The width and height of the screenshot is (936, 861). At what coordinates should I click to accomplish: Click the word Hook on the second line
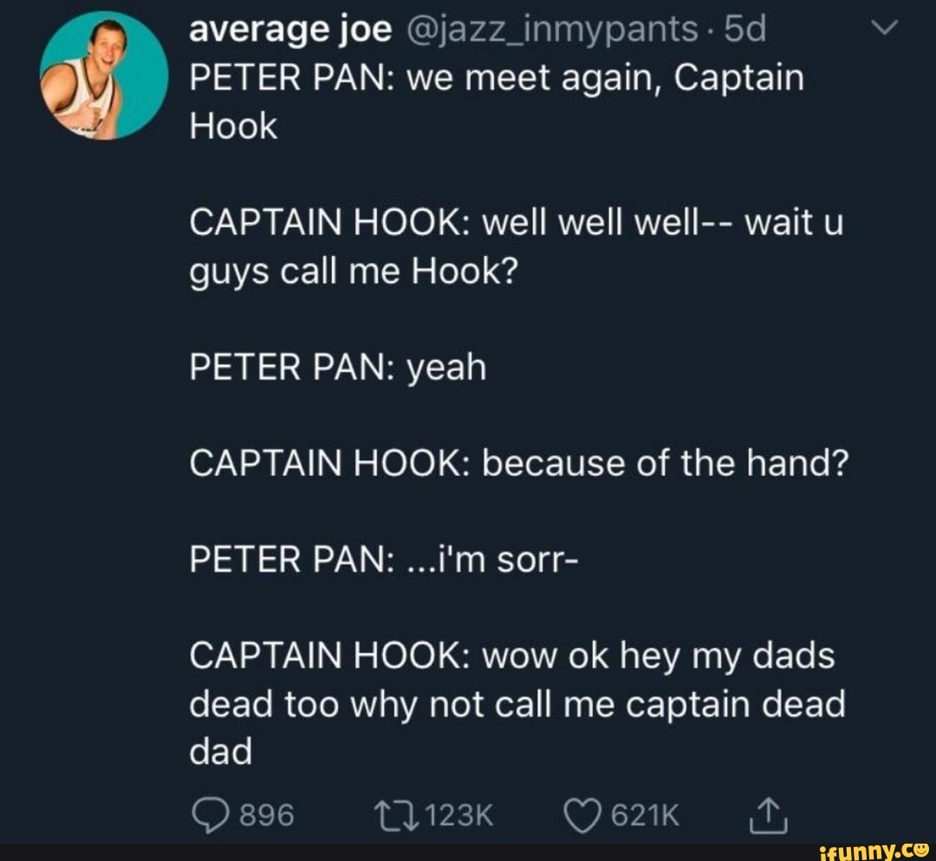click(x=233, y=126)
